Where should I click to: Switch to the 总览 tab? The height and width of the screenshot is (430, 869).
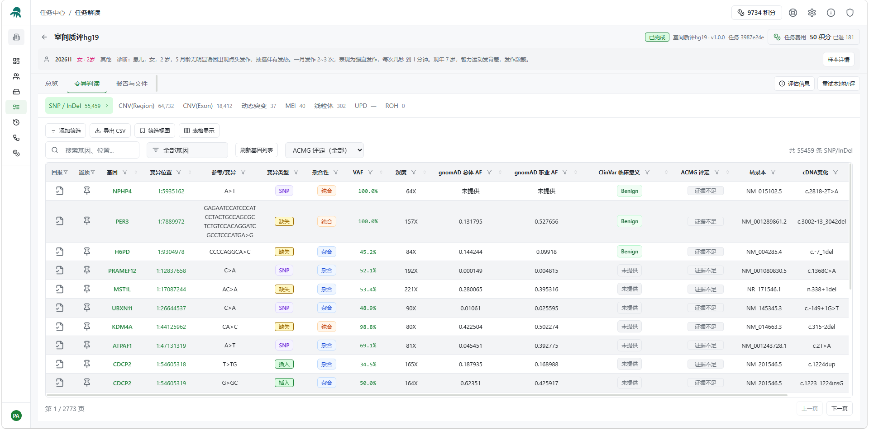tap(52, 84)
